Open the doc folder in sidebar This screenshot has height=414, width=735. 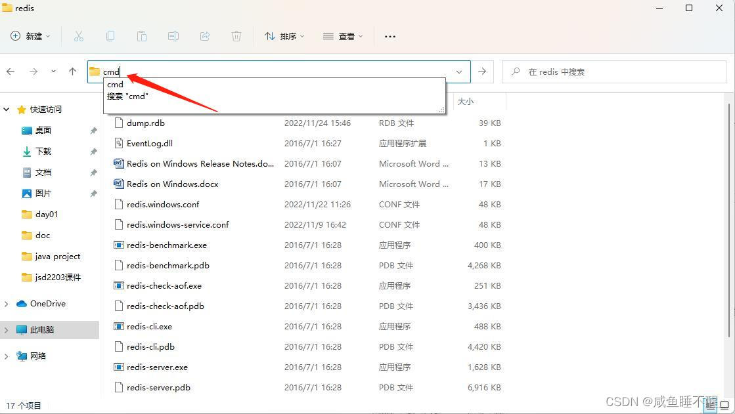pos(42,235)
